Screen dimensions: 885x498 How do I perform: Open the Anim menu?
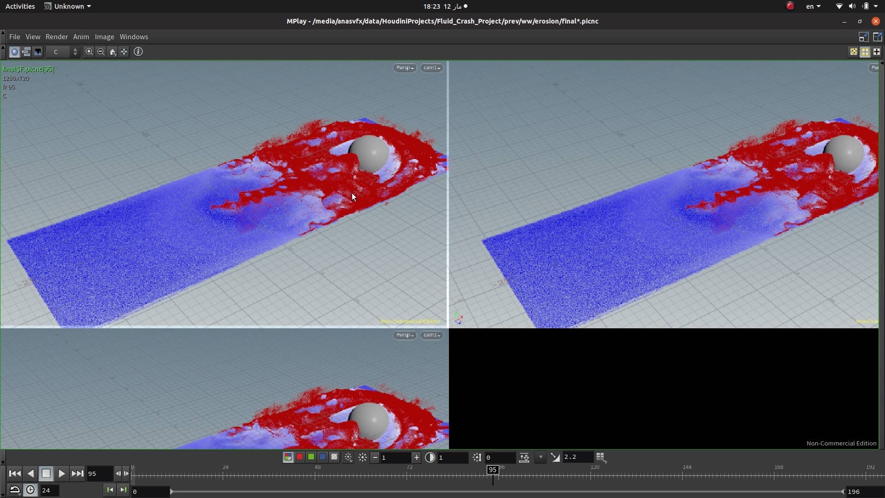(81, 37)
